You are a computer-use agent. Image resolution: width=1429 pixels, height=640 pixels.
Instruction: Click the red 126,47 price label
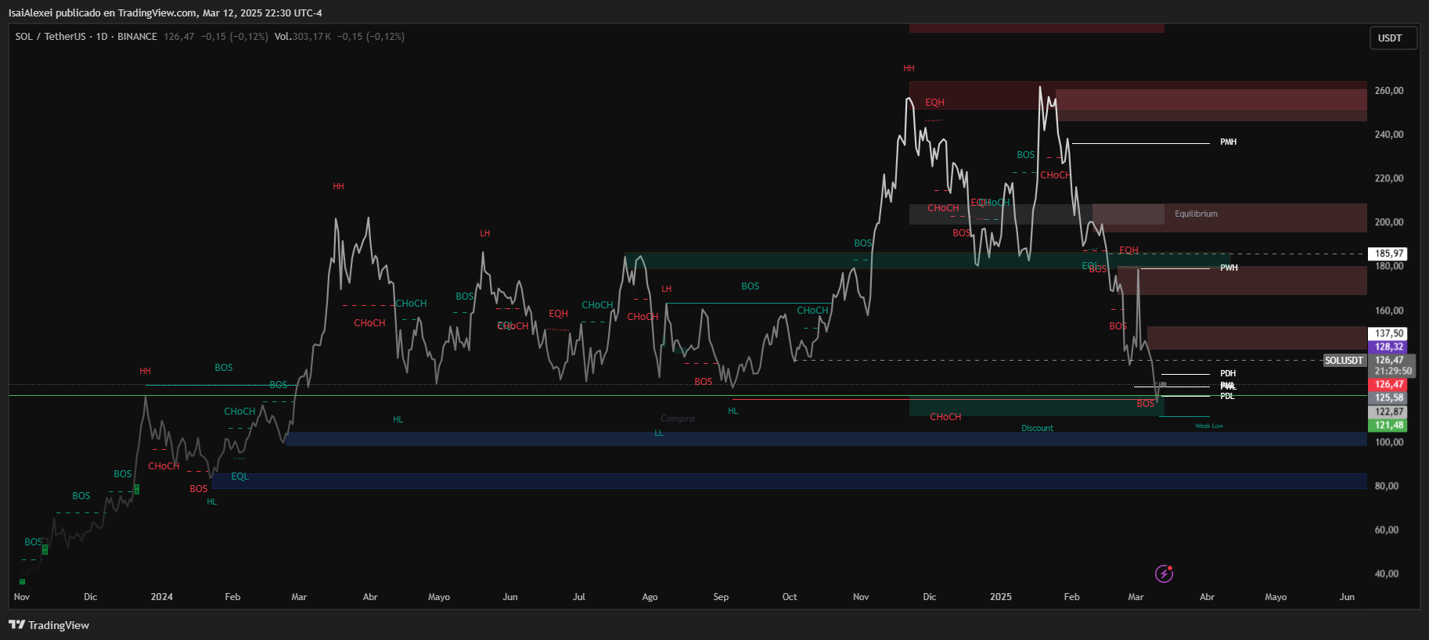tap(1388, 384)
